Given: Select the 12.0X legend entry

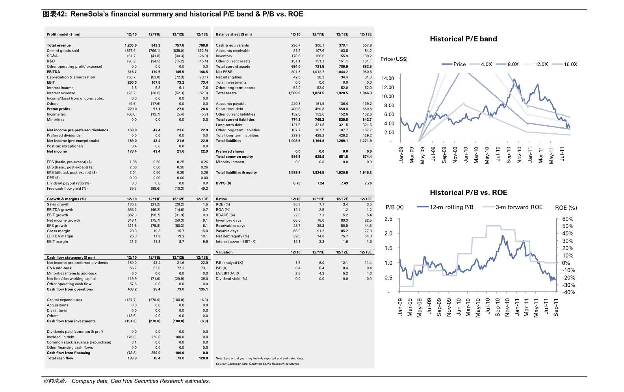Looking at the screenshot, I should coord(535,64).
